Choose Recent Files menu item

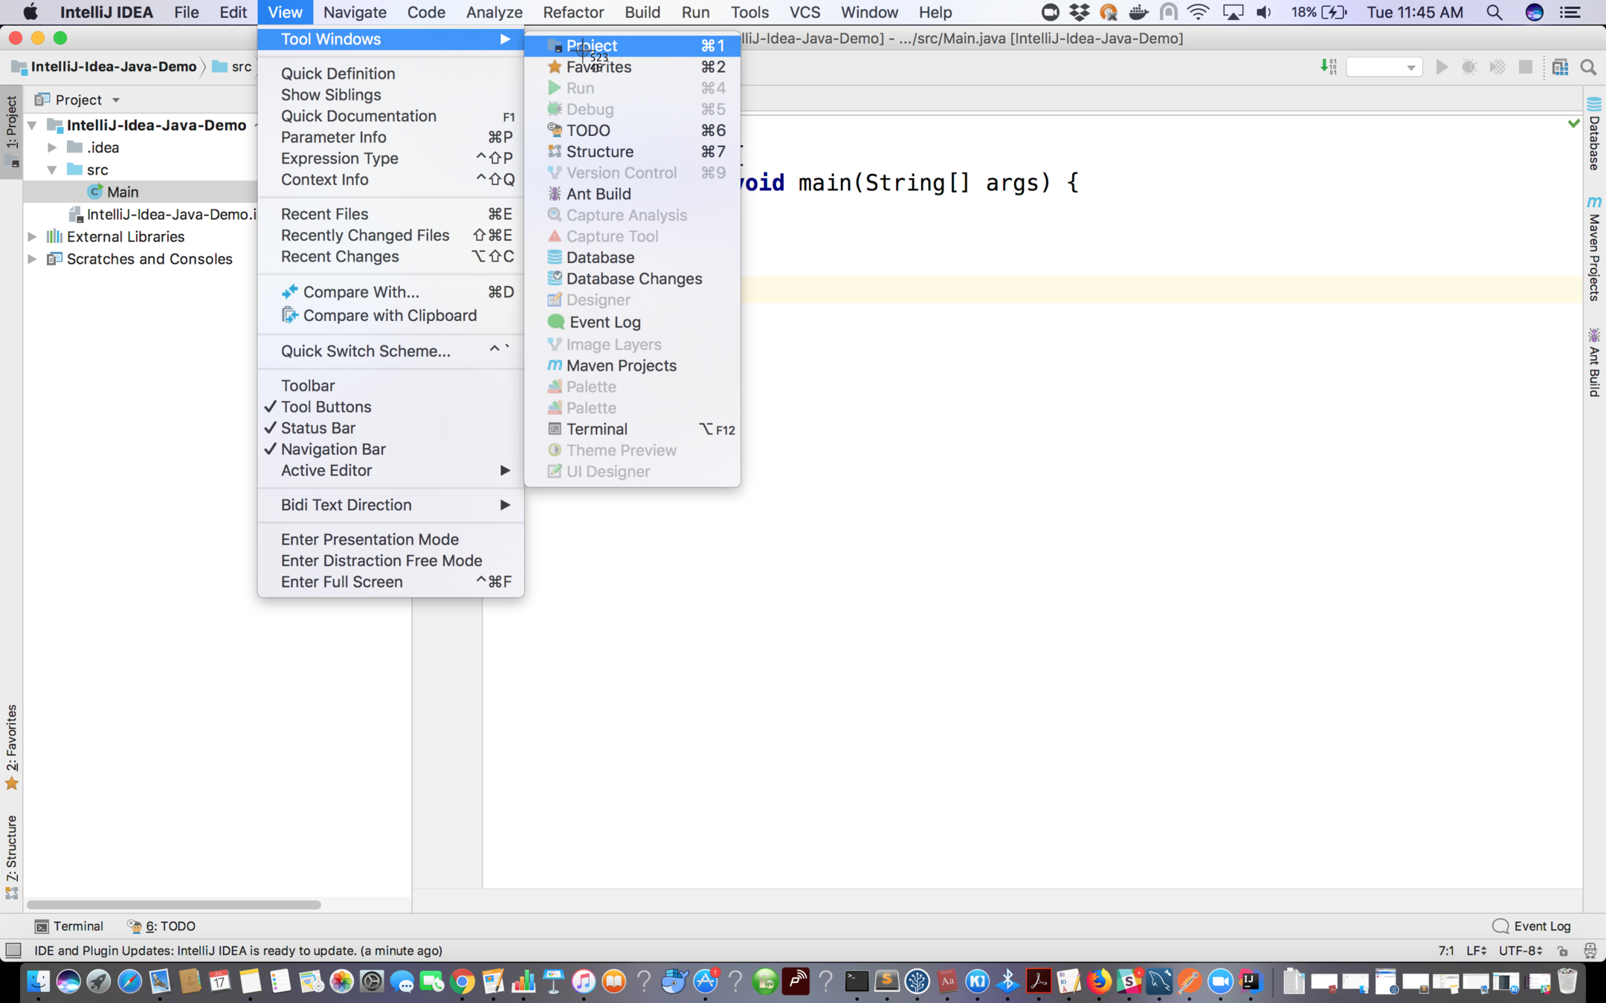(391, 214)
